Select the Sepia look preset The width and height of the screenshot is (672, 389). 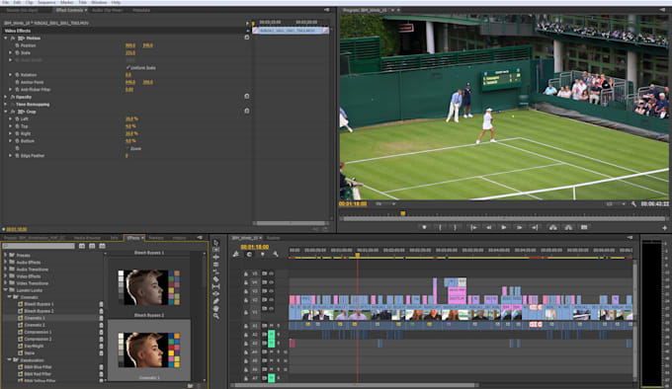[x=30, y=353]
